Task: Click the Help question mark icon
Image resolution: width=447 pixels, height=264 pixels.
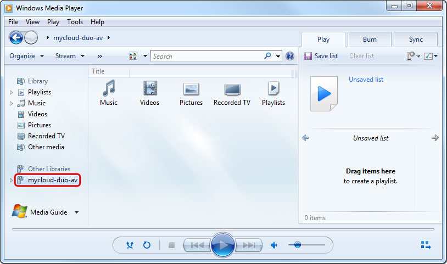Action: 290,56
